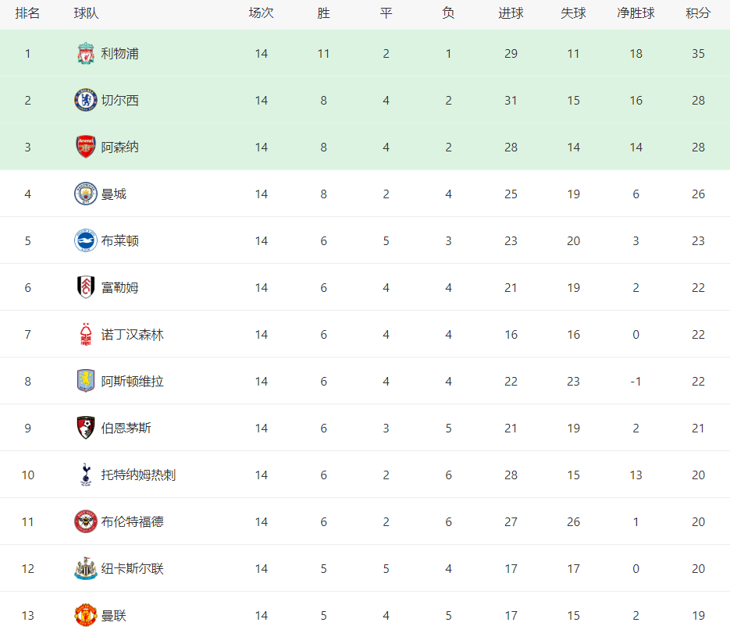Click the 净胜球 column header
This screenshot has width=730, height=633.
tap(636, 14)
